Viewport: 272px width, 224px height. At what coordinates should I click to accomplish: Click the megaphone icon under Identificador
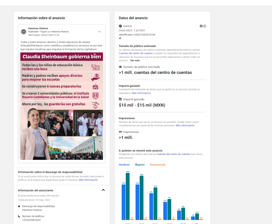pos(120,38)
